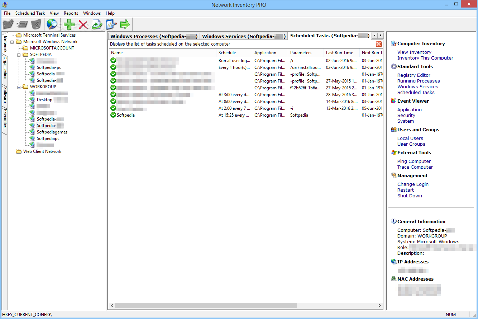Viewport: 478px width, 319px height.
Task: Click green check icon of Softpedia task
Action: (x=113, y=115)
